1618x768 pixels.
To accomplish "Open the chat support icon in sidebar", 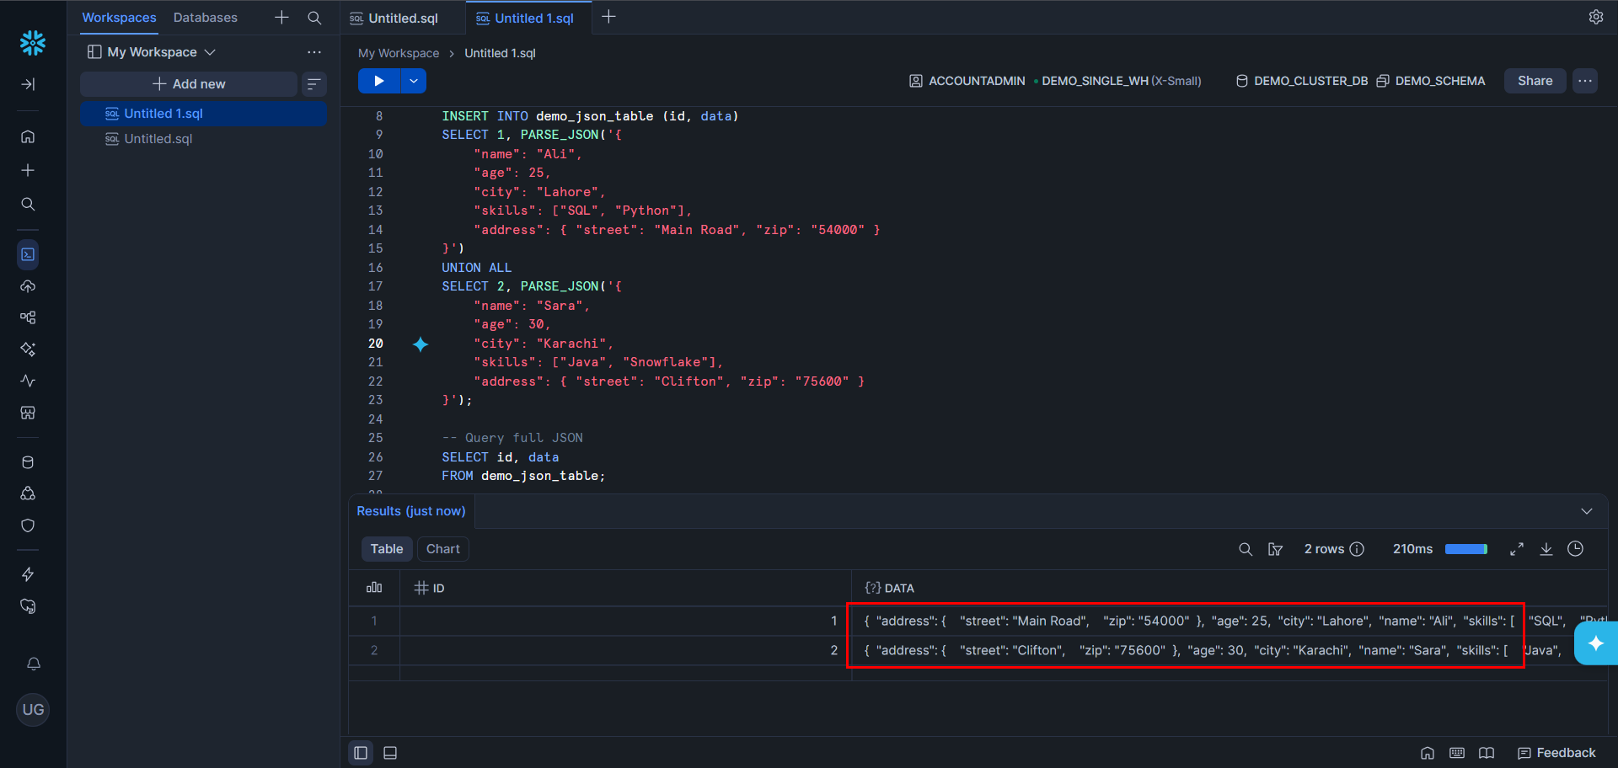I will (28, 606).
